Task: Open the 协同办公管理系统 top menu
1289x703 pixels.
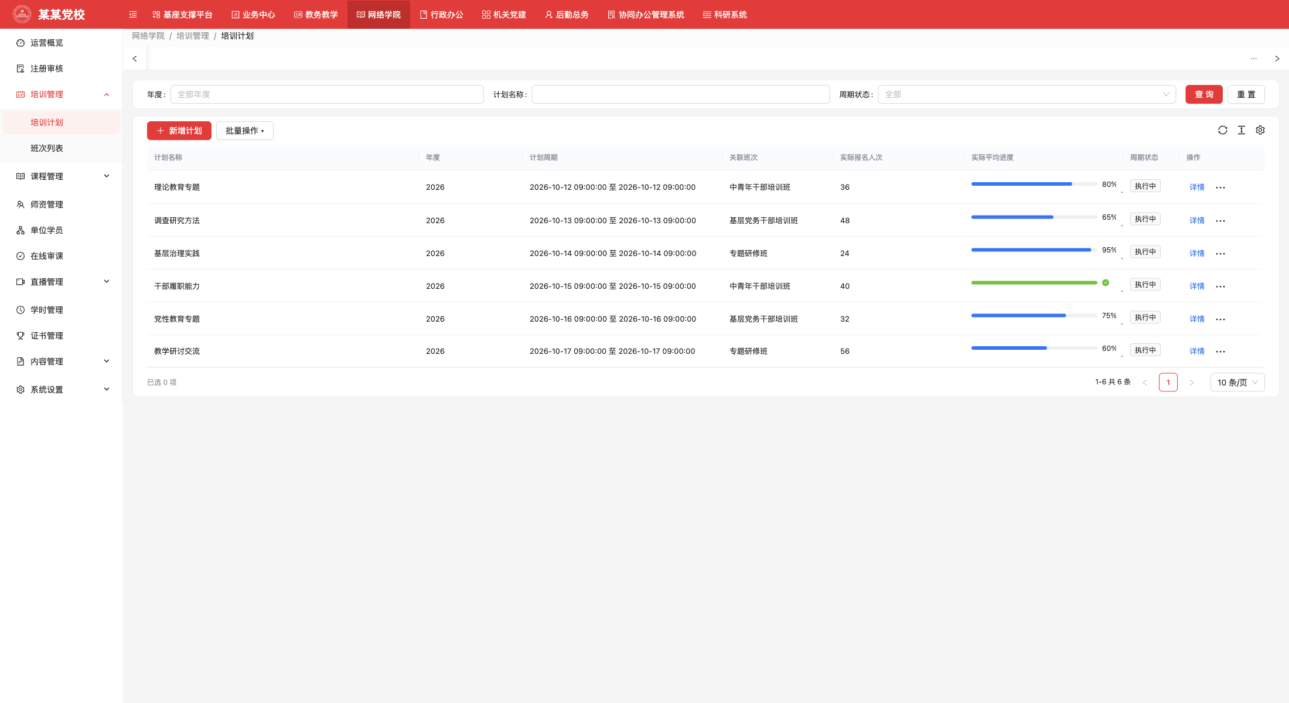Action: 646,15
